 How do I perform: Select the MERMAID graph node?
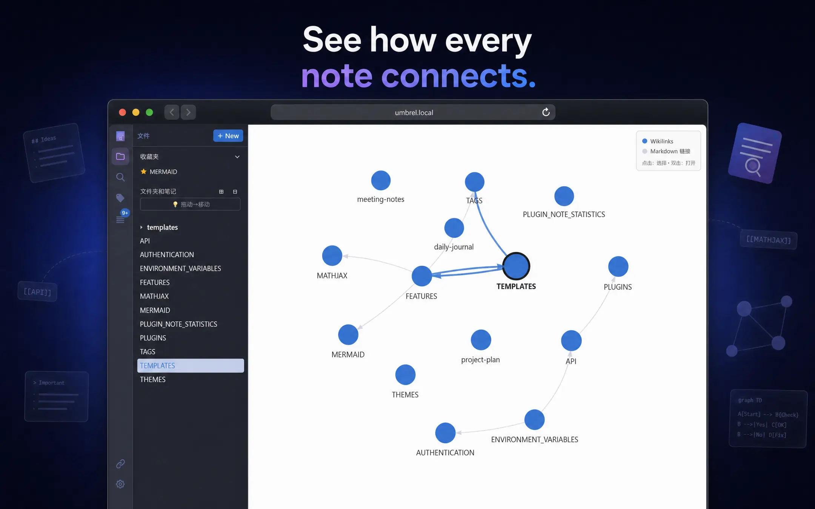pos(348,335)
